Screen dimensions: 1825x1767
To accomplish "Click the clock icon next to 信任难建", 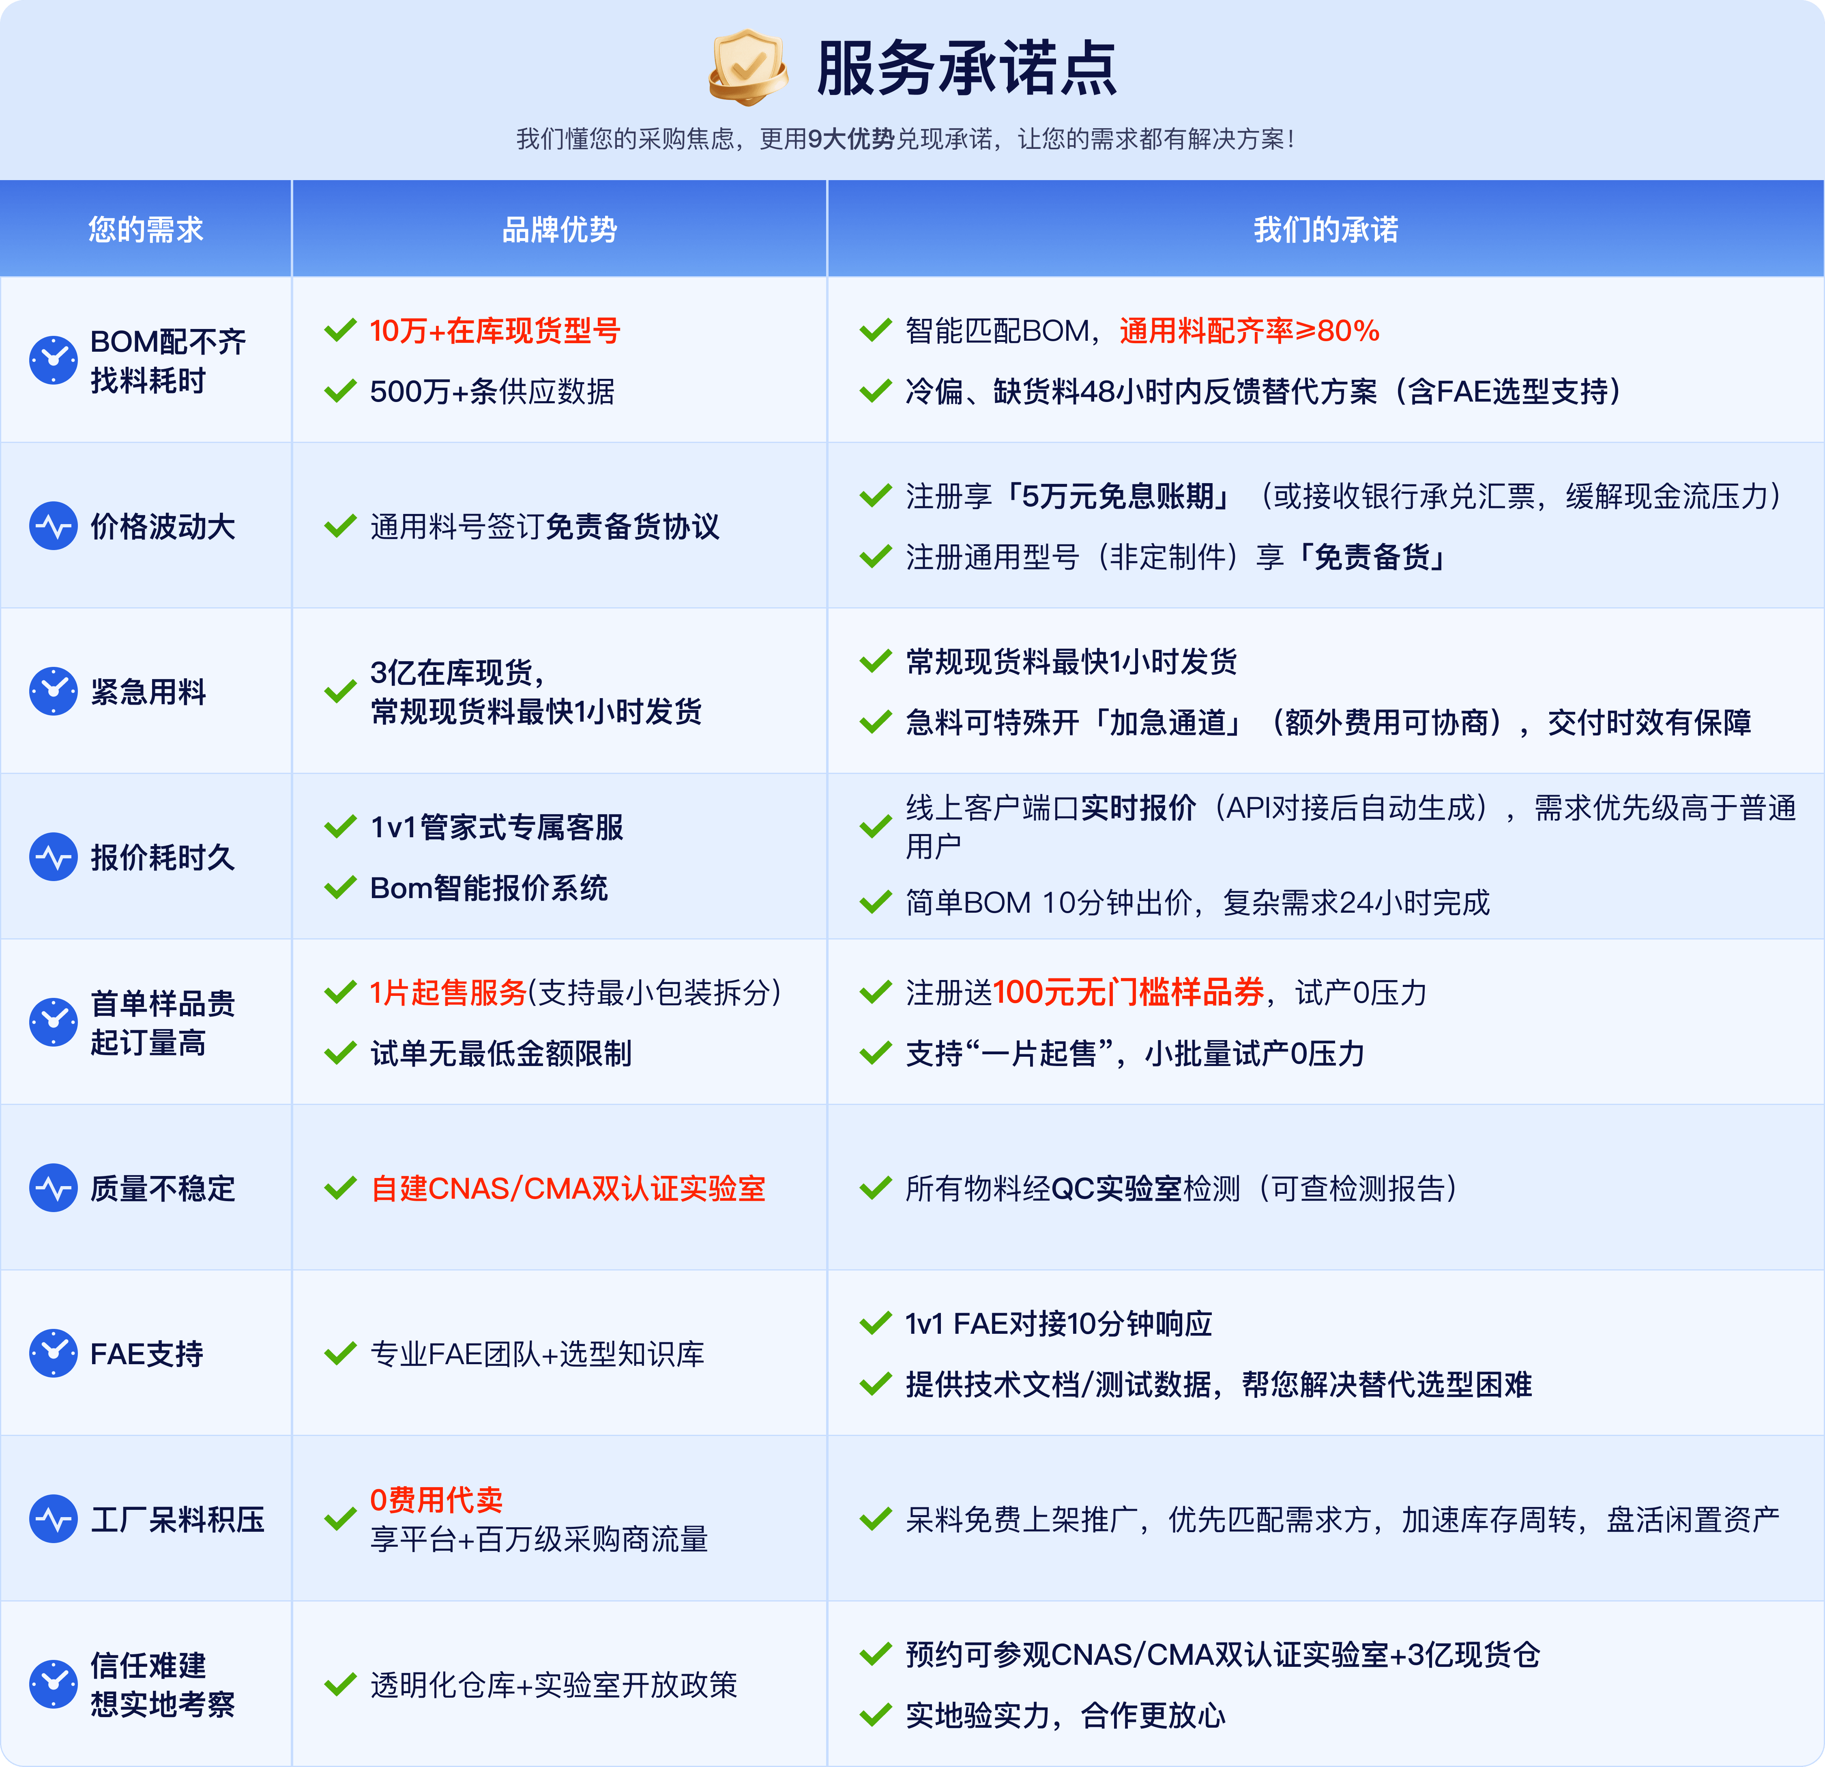I will [54, 1684].
